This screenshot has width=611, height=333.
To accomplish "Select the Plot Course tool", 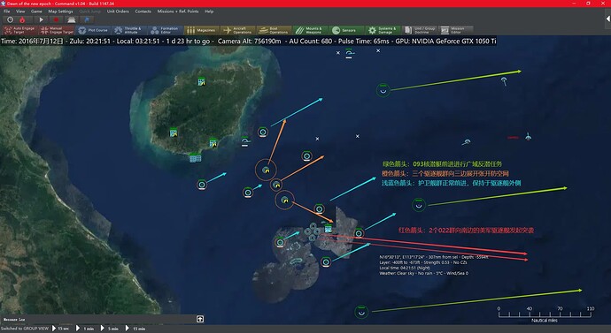I will pos(93,30).
